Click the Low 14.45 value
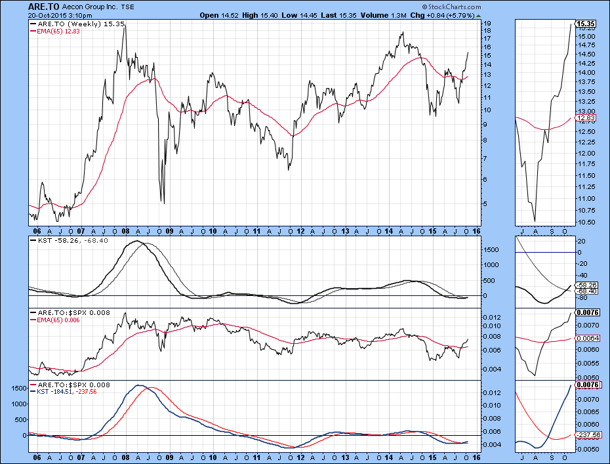The image size is (610, 464). 300,15
